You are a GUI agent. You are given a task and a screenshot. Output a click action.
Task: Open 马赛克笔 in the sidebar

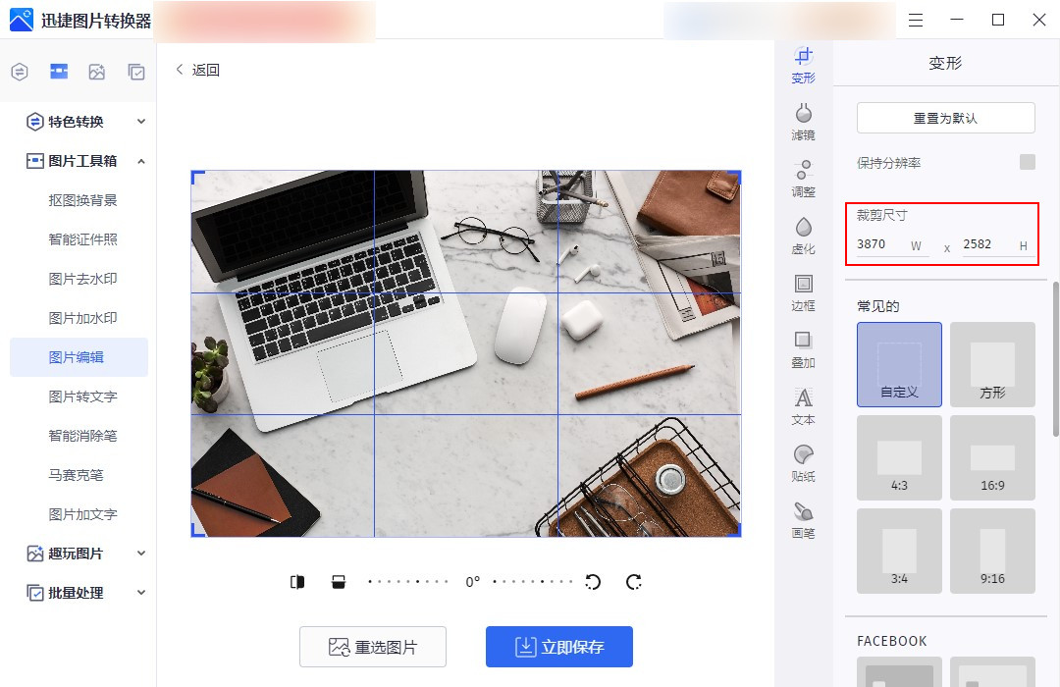pos(77,475)
